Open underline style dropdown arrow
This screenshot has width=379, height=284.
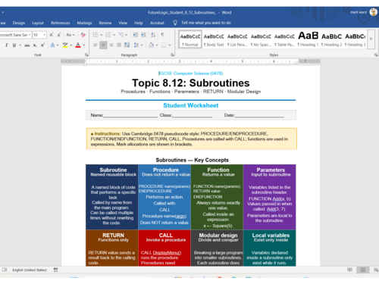click(x=20, y=45)
